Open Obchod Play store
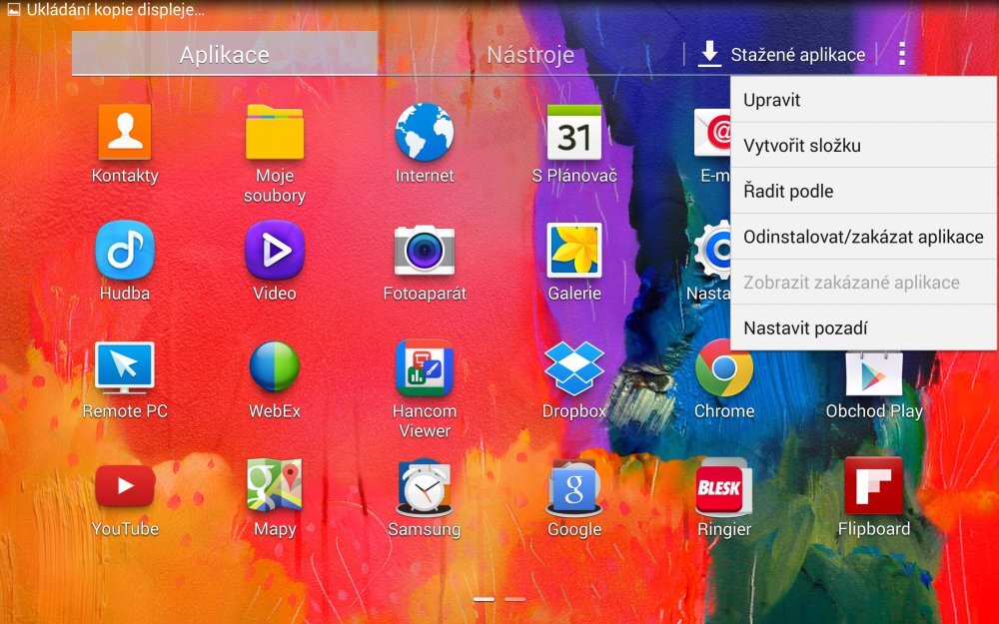This screenshot has width=999, height=624. [873, 373]
